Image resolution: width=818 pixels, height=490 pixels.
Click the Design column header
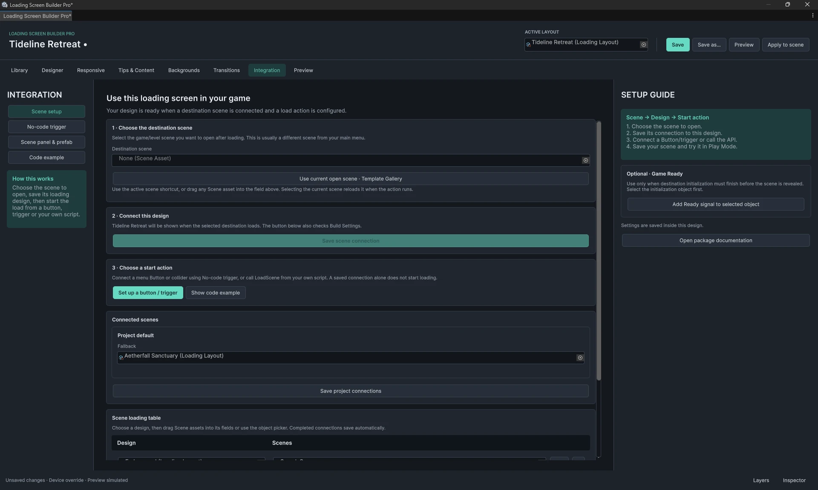coord(126,443)
